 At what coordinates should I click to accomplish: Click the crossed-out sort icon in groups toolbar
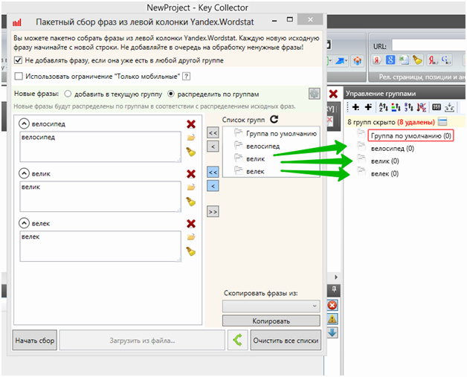click(x=422, y=107)
